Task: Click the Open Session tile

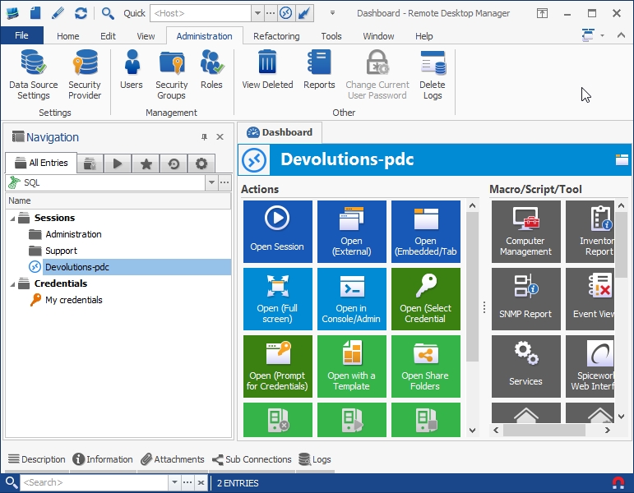Action: point(277,231)
